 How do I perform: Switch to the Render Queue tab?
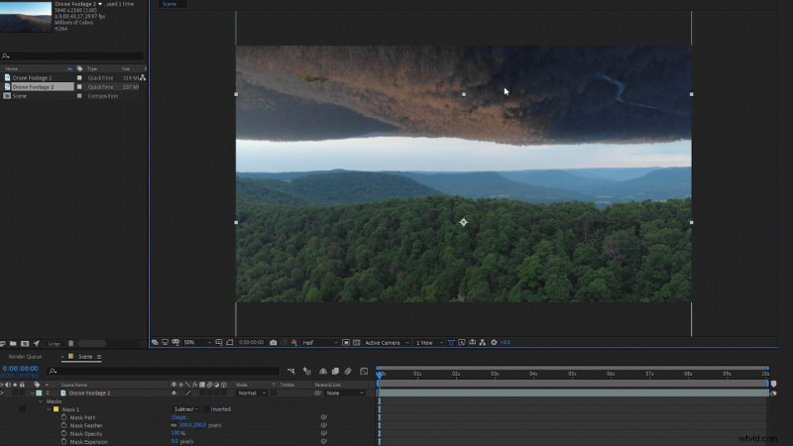26,357
